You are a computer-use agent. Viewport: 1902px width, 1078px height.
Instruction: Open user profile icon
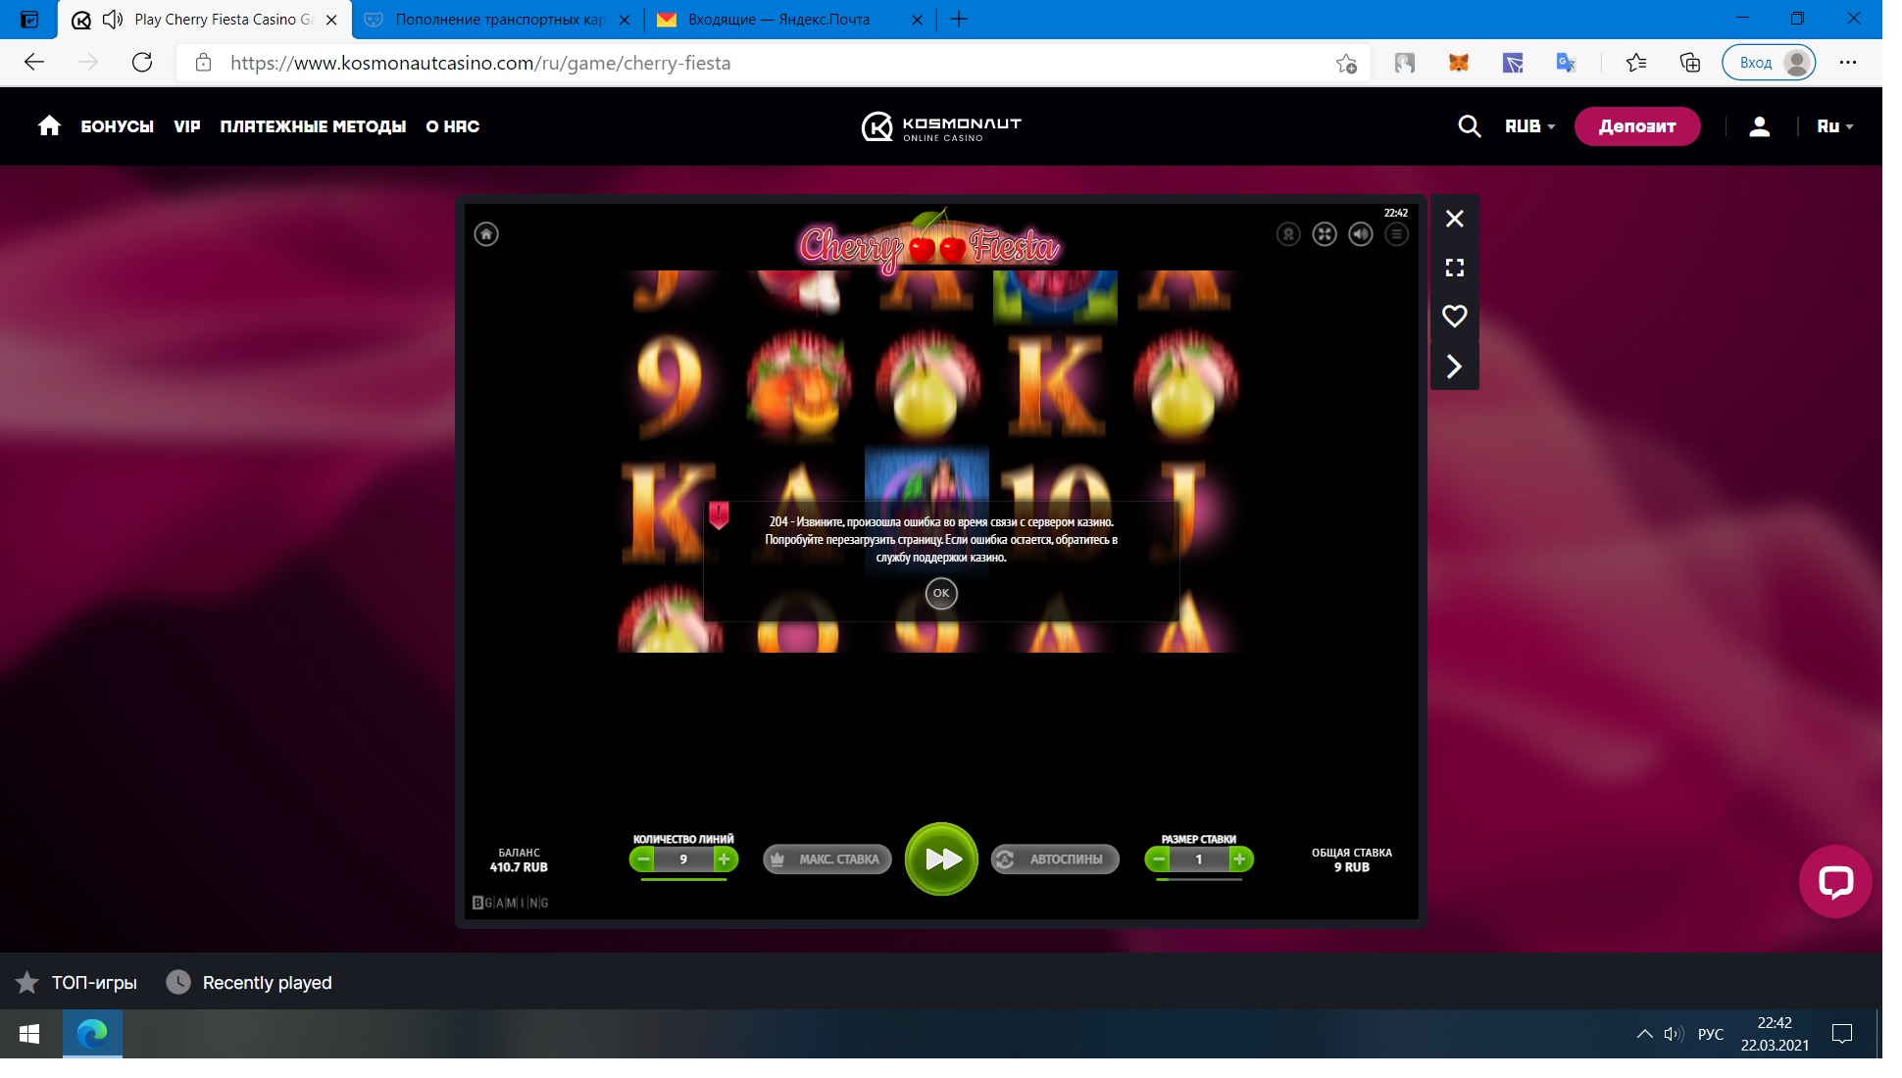click(x=1759, y=126)
